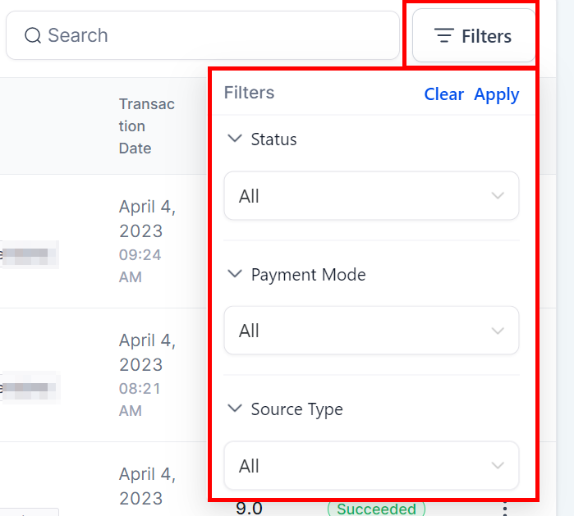This screenshot has width=574, height=516.
Task: Click the magnifier icon in search box
Action: tap(33, 36)
